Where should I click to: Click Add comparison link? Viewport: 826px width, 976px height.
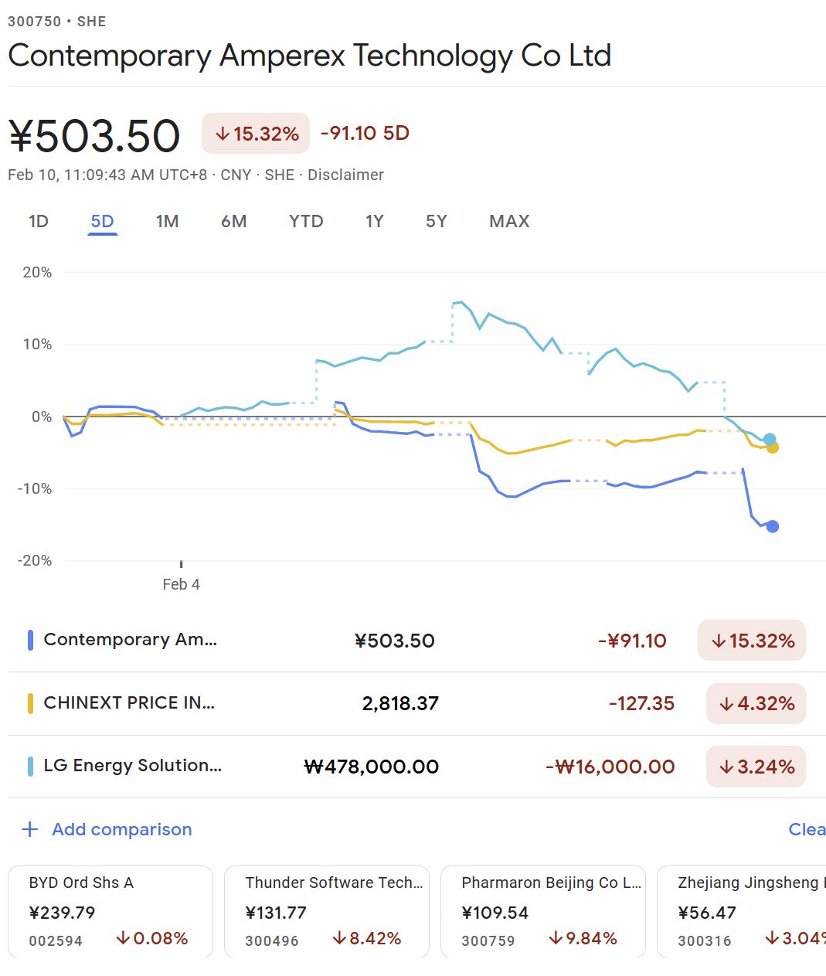[x=121, y=829]
